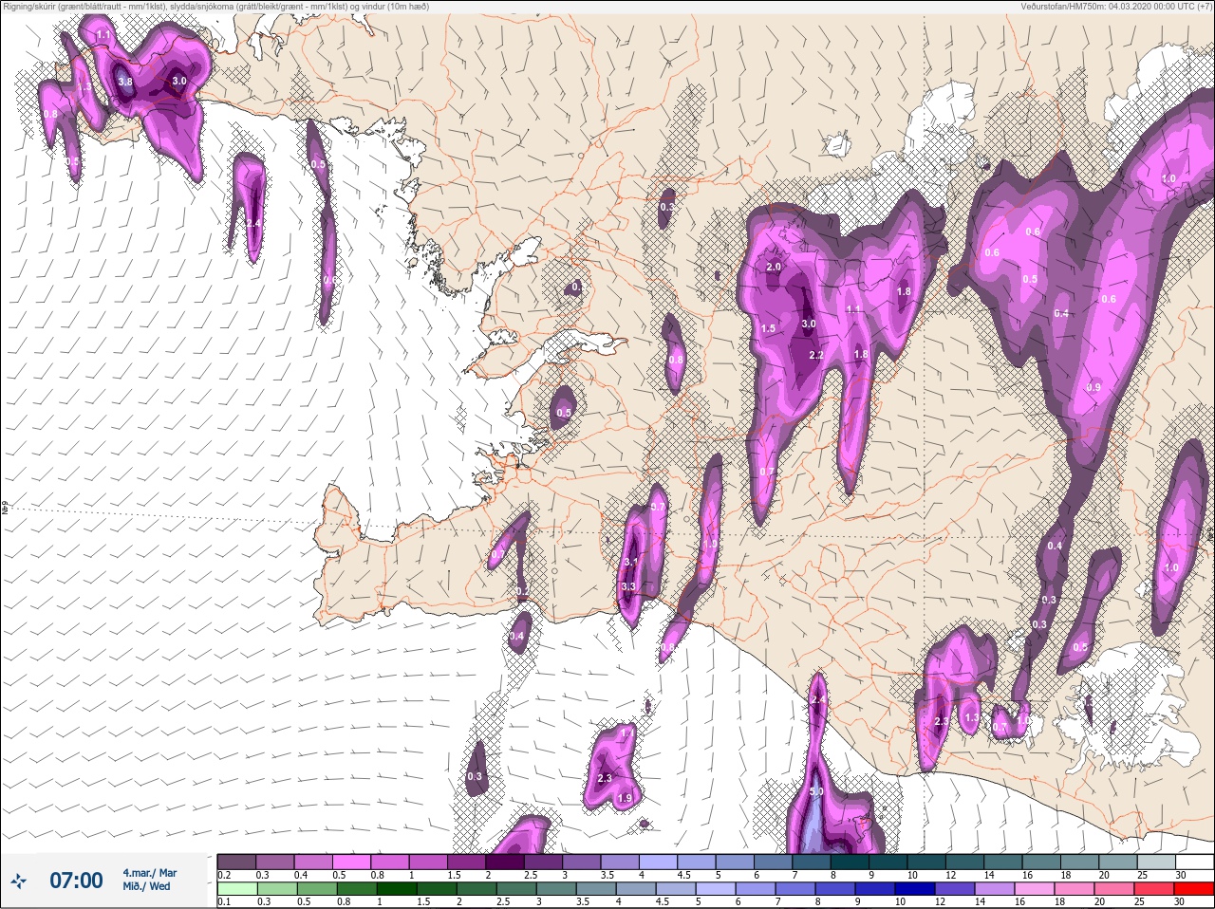Image resolution: width=1215 pixels, height=909 pixels.
Task: Click the pink 0.5 swatch on the snow scale
Action: (352, 862)
